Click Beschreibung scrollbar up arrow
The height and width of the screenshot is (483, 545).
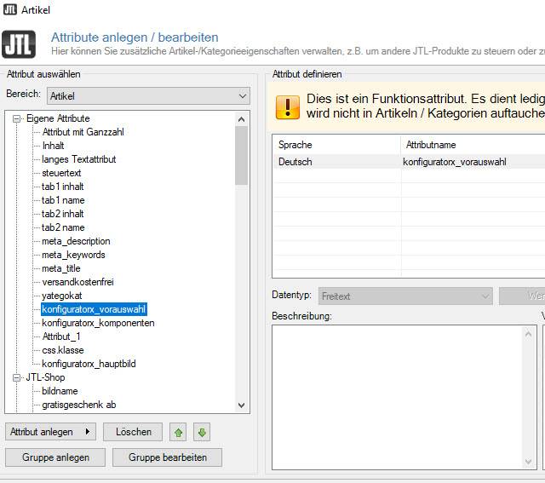coord(528,334)
